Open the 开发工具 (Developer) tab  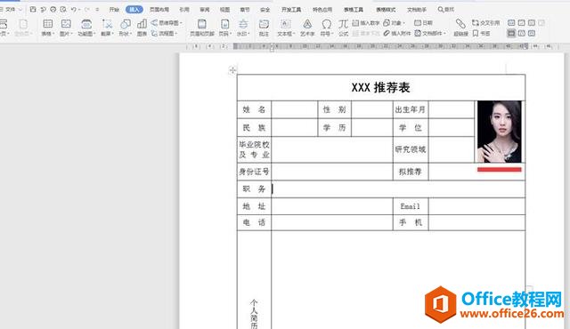coord(291,10)
